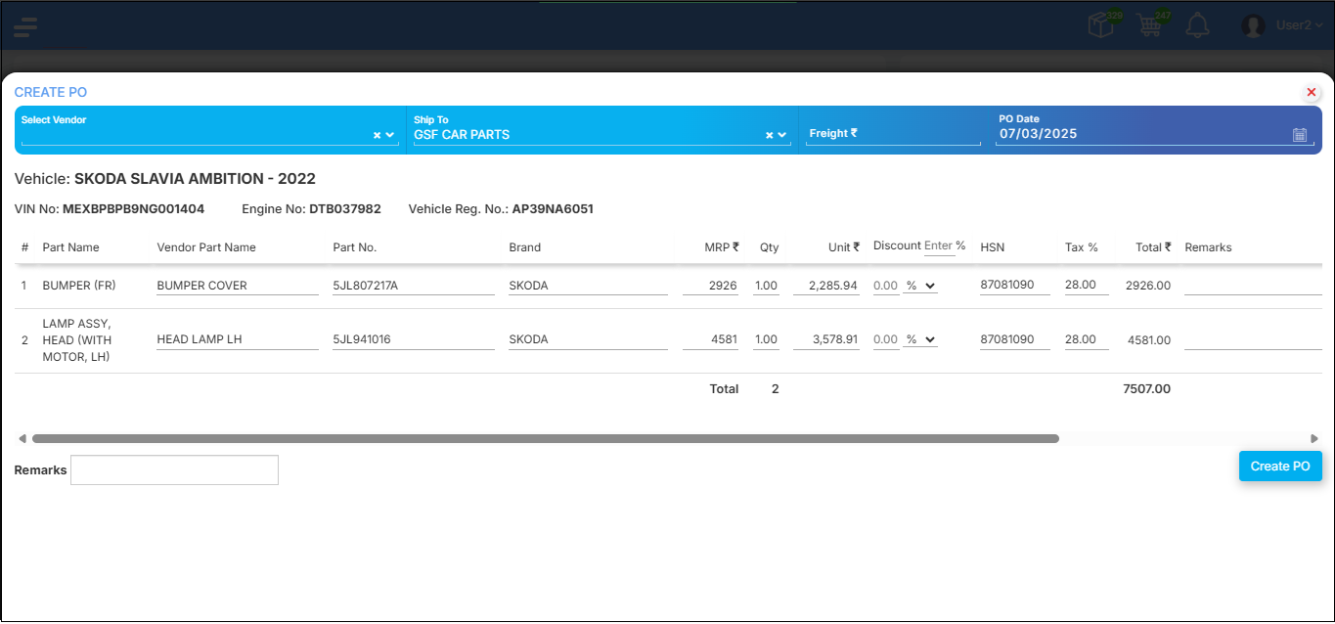Edit unit price 3,578.91
This screenshot has height=624, width=1335.
click(826, 339)
